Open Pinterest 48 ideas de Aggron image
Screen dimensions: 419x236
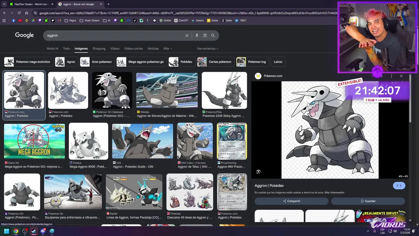(190, 192)
